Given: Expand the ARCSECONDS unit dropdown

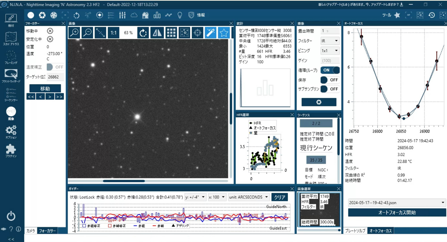Looking at the screenshot, I should 249,197.
